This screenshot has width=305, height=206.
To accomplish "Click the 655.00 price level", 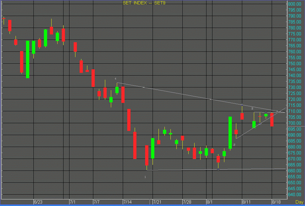I will click(x=295, y=177).
